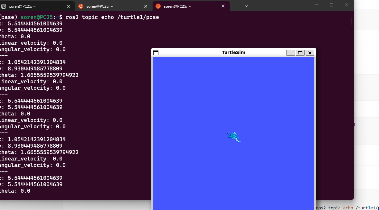Click the terminal scrollbar thumb
This screenshot has height=210, width=379.
352,21
